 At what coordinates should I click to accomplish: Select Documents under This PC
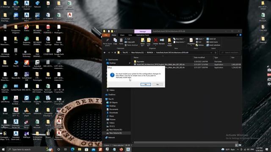114,109
